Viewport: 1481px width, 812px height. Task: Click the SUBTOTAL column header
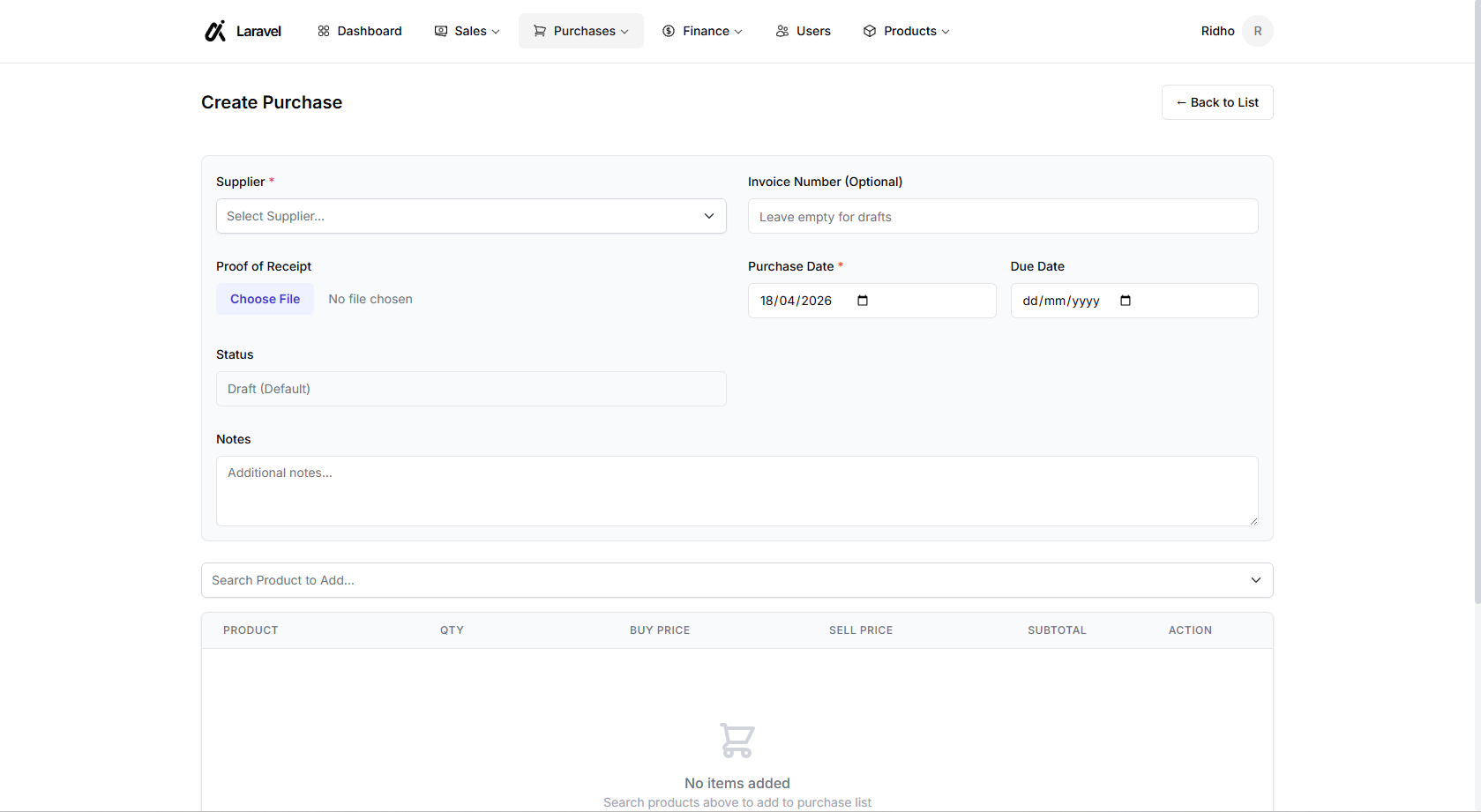tap(1057, 630)
